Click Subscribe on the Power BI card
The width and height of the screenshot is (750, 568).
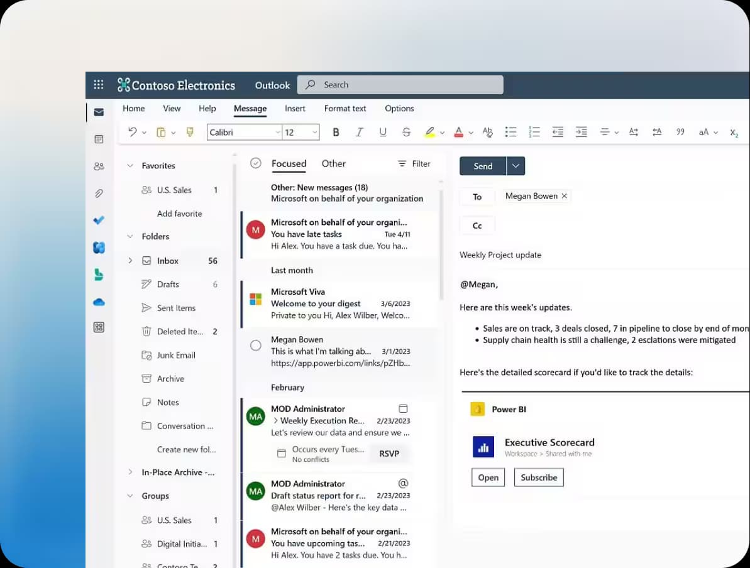pos(539,477)
